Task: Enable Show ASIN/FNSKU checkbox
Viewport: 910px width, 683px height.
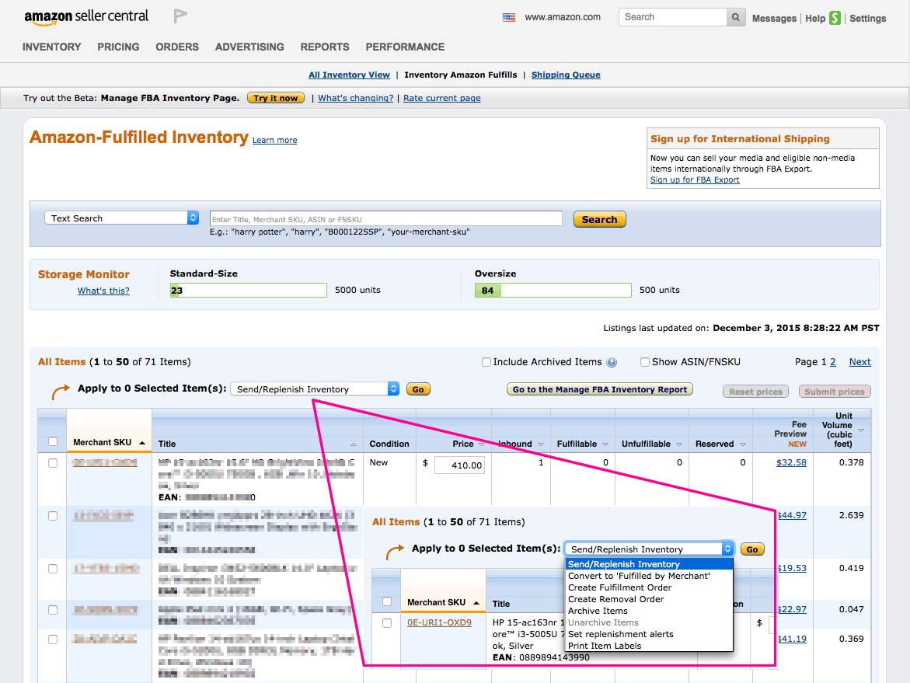Action: click(645, 362)
